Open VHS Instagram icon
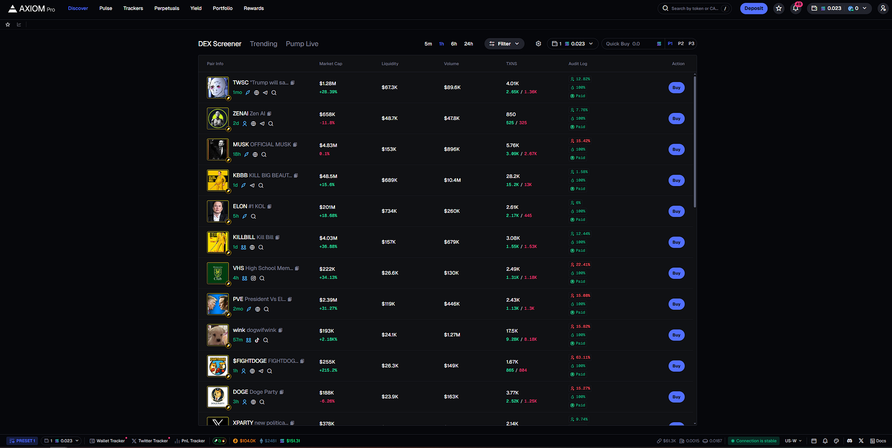Screen dimensions: 892x448 coord(253,278)
